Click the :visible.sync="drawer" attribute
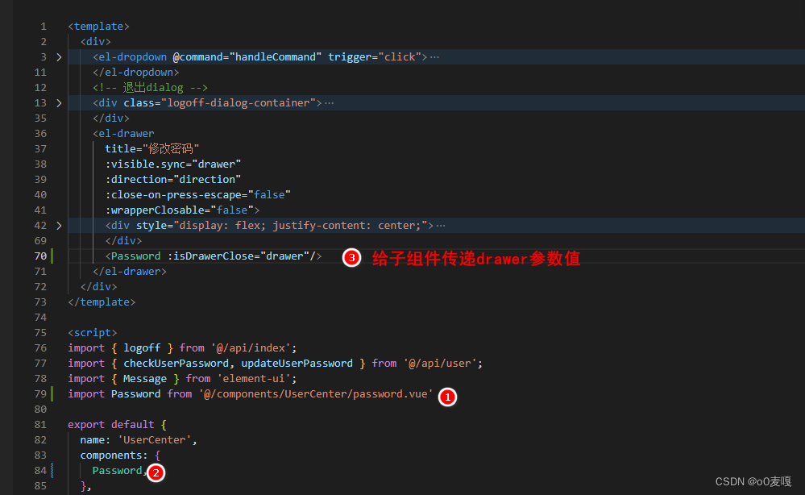Image resolution: width=805 pixels, height=495 pixels. point(173,164)
